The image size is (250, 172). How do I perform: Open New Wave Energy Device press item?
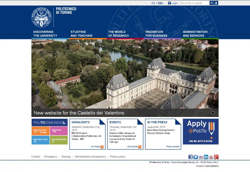(x=161, y=132)
